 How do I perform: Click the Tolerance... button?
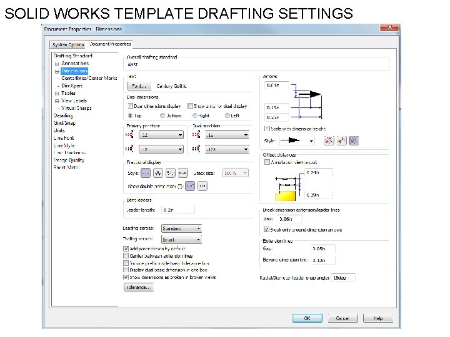point(139,287)
